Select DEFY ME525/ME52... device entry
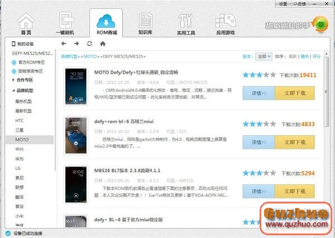Screen dimensions: 335x238 [x=33, y=53]
